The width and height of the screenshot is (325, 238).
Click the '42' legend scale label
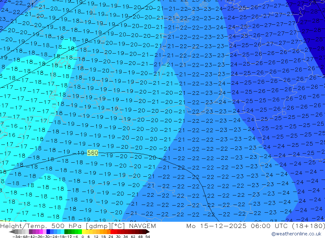[x=133, y=237]
